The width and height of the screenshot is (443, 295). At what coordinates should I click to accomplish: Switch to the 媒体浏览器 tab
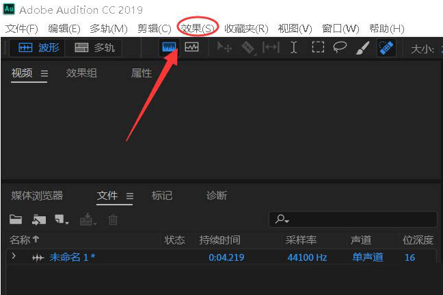pos(37,196)
